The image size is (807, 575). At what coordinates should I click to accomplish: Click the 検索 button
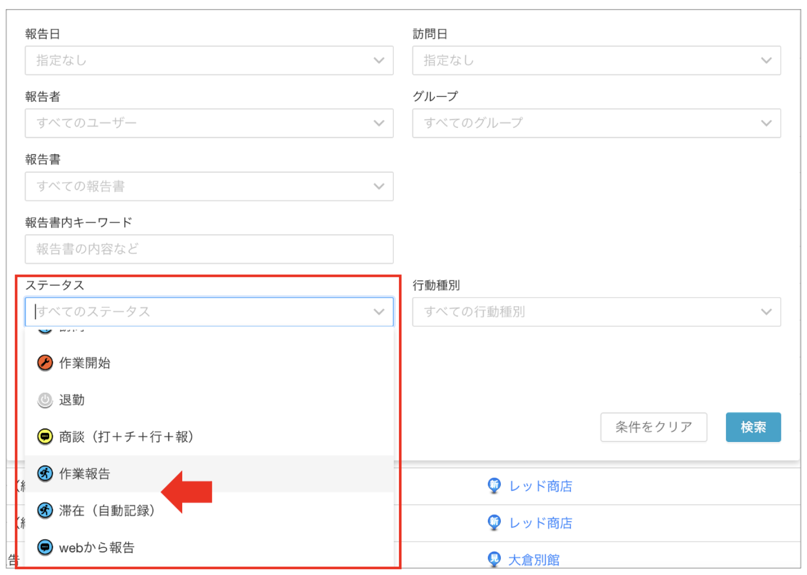pos(753,427)
